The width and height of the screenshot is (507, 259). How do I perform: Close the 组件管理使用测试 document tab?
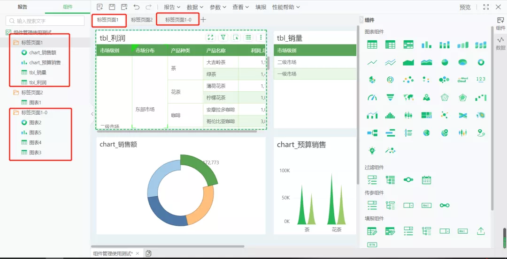[x=138, y=253]
